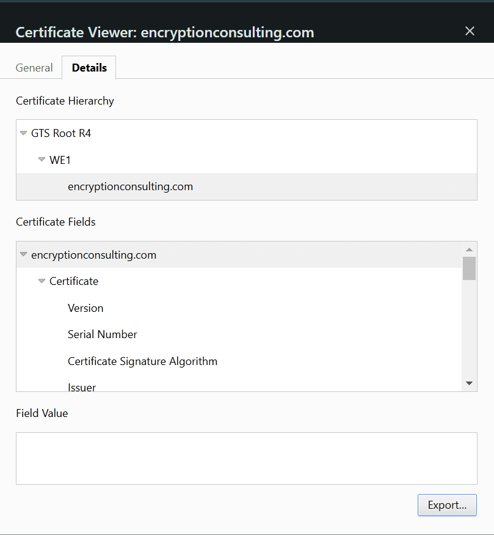Viewport: 494px width, 535px height.
Task: Select GTS Root R4 in hierarchy
Action: pyautogui.click(x=61, y=133)
